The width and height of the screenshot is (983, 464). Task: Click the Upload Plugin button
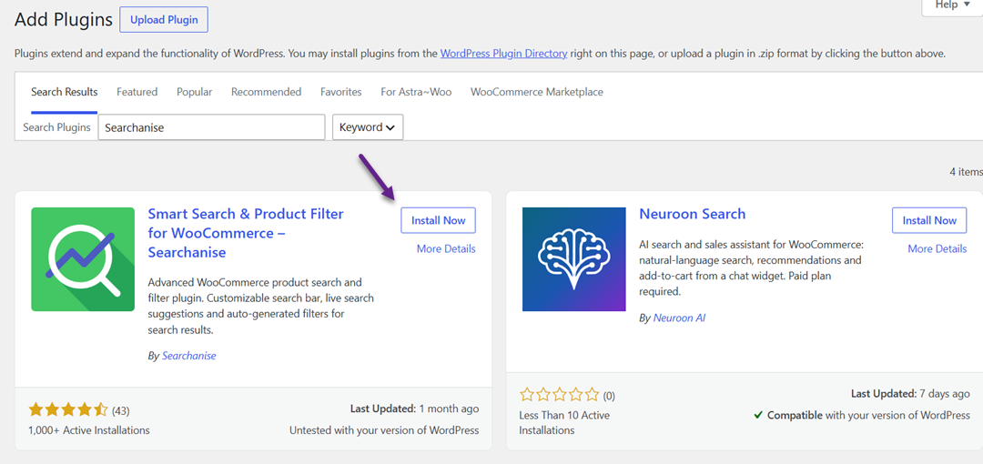(164, 19)
